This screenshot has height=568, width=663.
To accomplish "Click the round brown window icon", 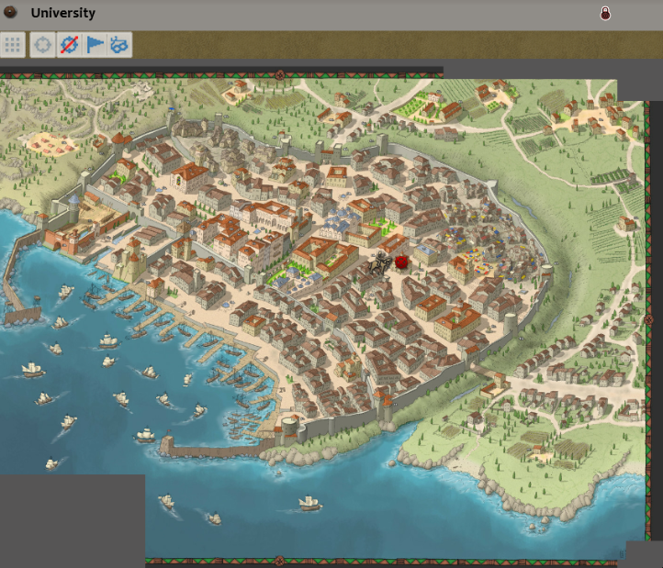I will pos(12,13).
